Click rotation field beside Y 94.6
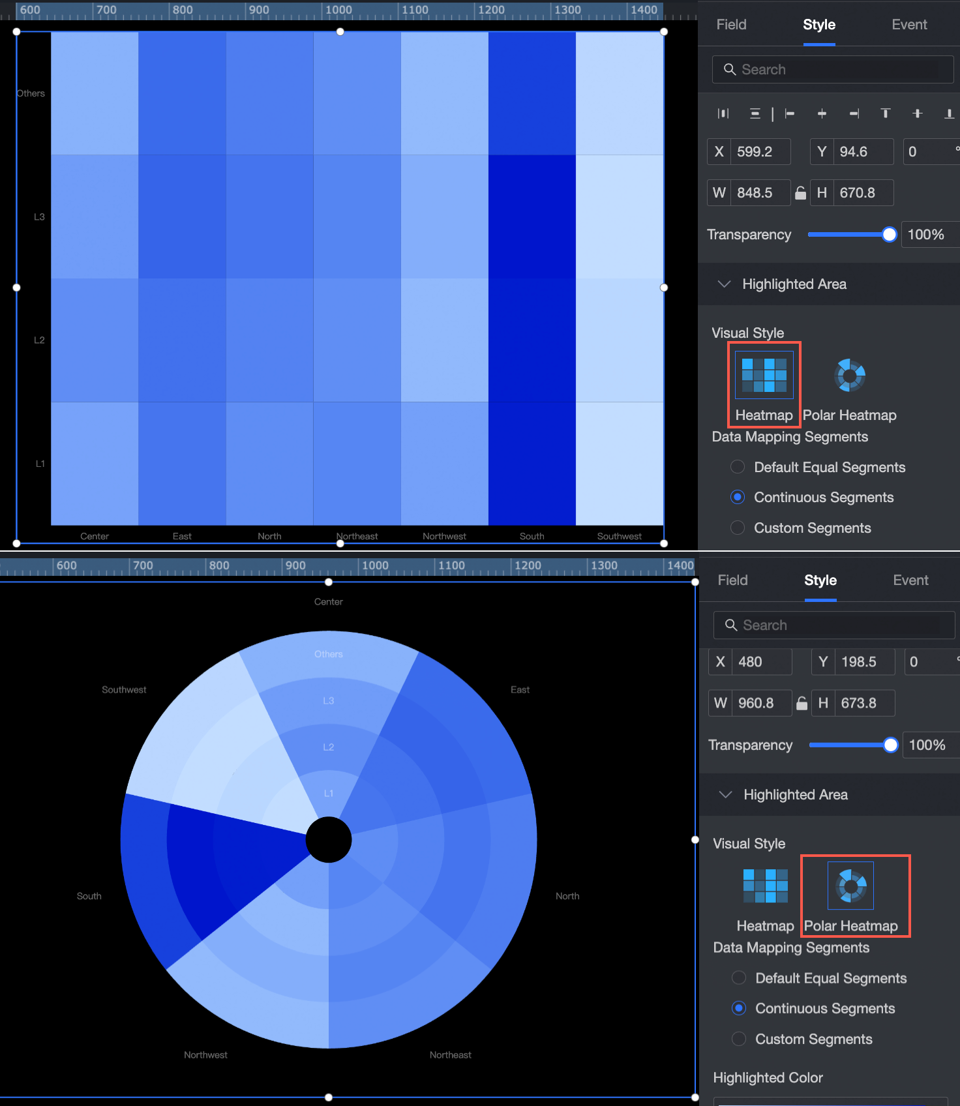Image resolution: width=960 pixels, height=1106 pixels. coord(931,152)
